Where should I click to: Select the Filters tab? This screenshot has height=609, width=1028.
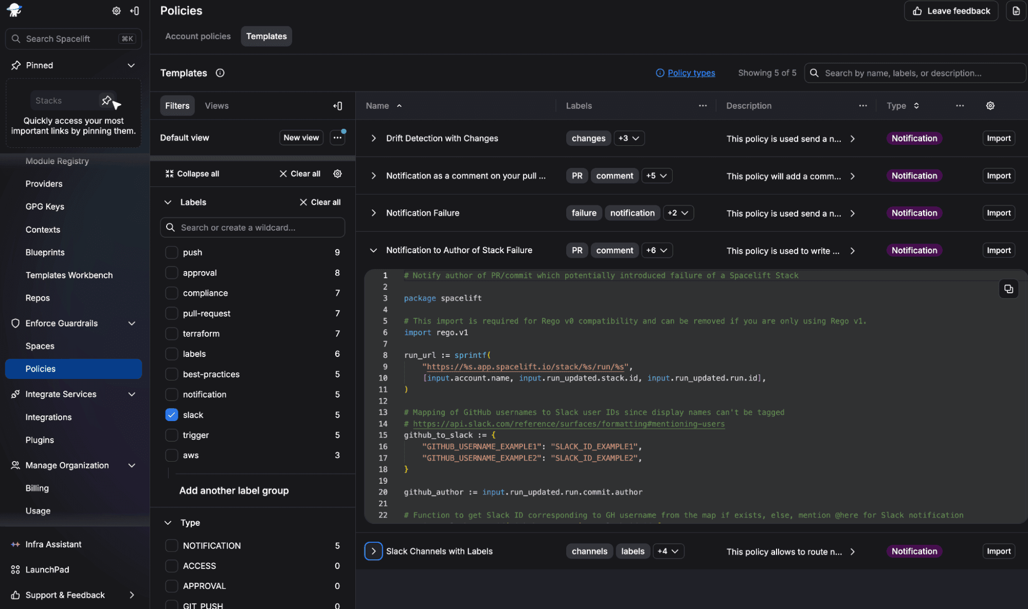point(177,106)
